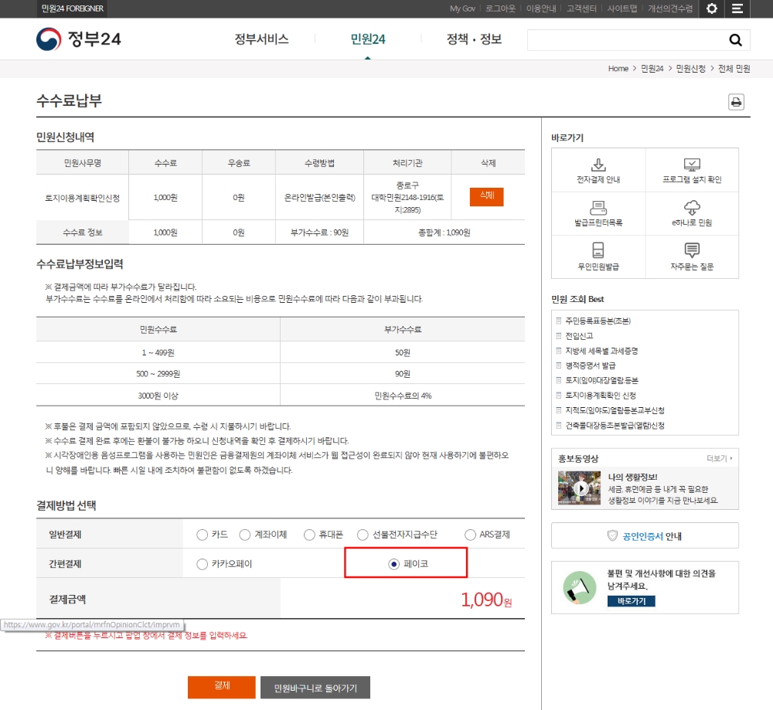The width and height of the screenshot is (773, 710).
Task: Click the print icon beside 수수료납부 title
Action: point(736,102)
